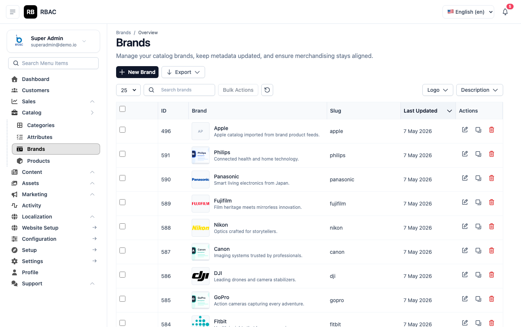This screenshot has height=327, width=521.
Task: Click the New Brand button
Action: click(x=137, y=72)
